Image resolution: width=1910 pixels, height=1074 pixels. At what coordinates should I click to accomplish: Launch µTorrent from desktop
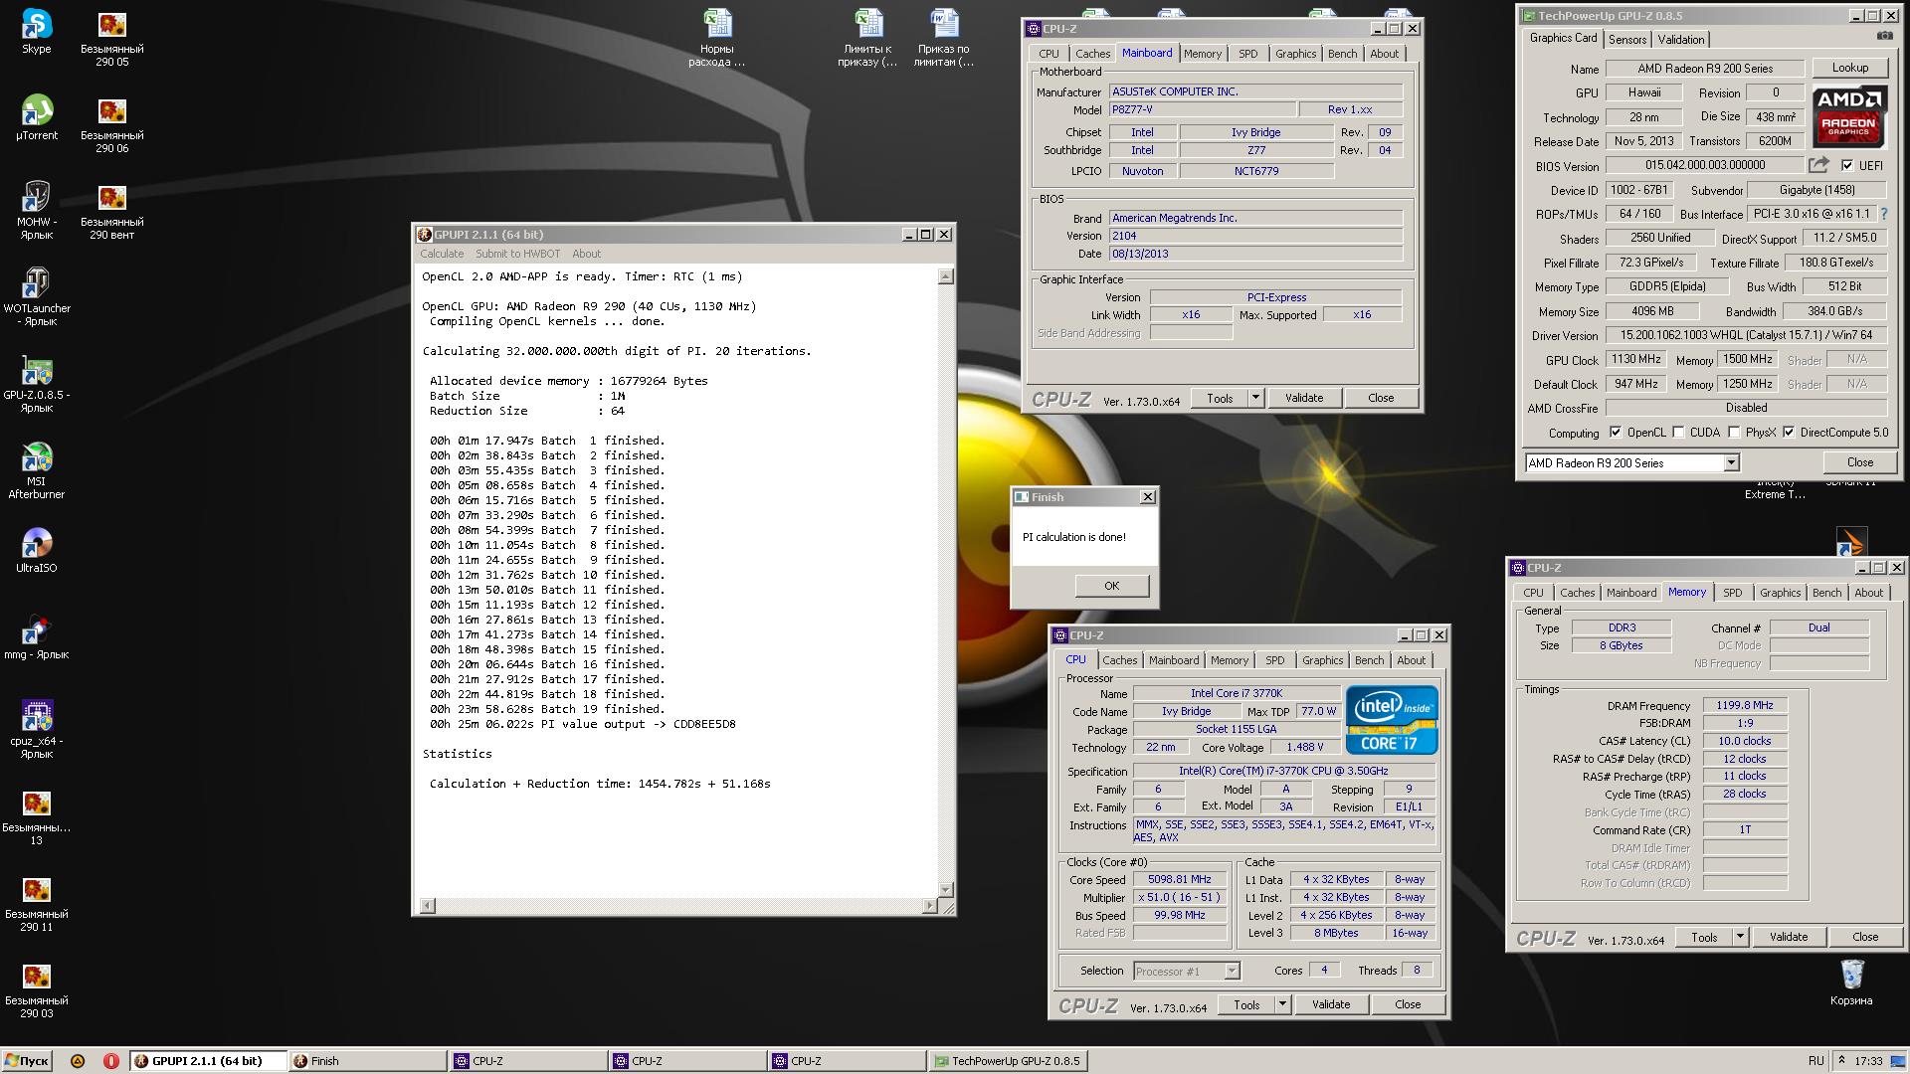(x=37, y=117)
